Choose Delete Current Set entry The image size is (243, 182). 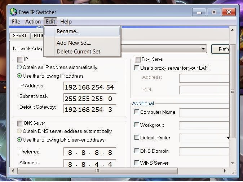(82, 52)
